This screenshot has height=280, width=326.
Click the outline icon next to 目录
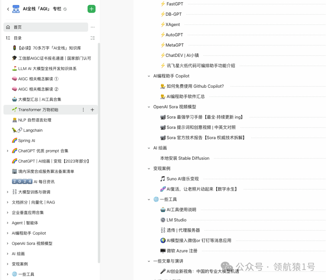coord(8,38)
